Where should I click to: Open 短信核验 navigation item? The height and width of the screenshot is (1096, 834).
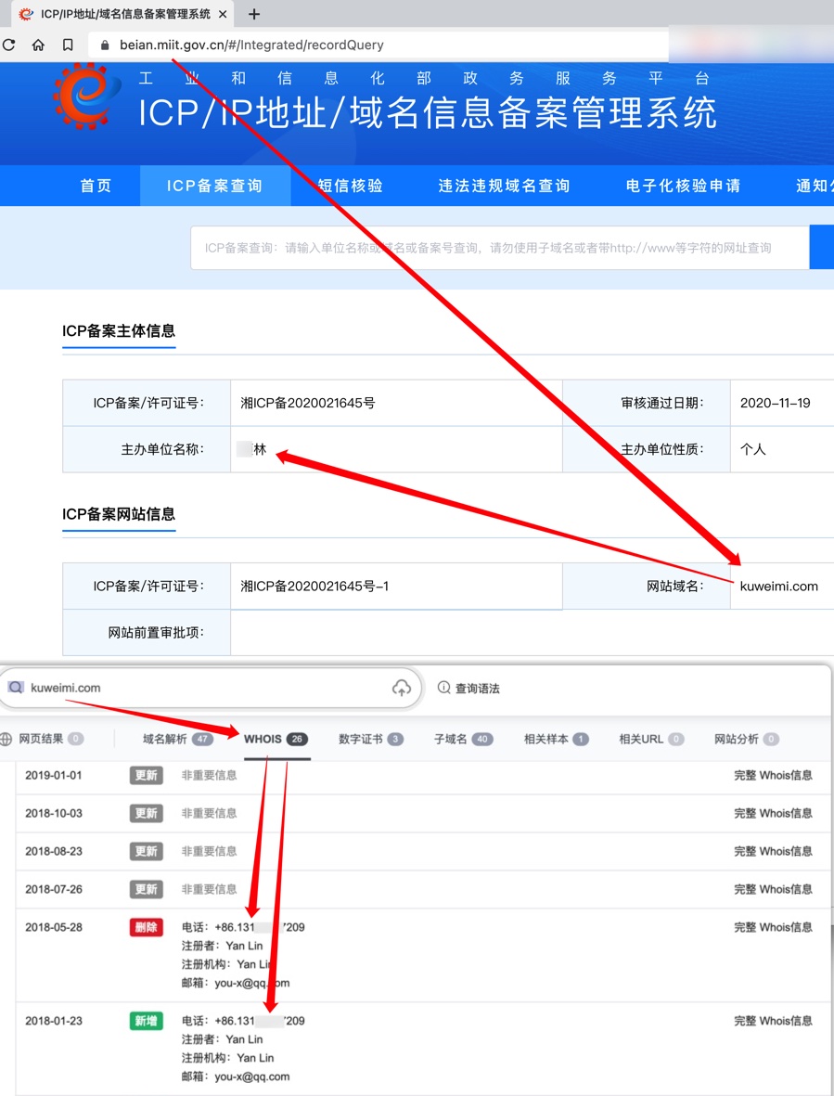pyautogui.click(x=350, y=186)
